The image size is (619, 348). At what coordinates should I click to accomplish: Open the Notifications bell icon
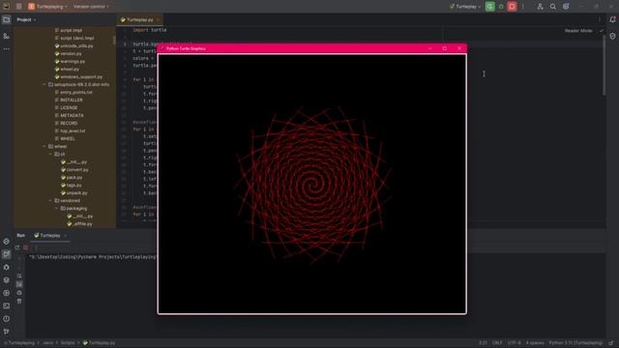click(612, 19)
